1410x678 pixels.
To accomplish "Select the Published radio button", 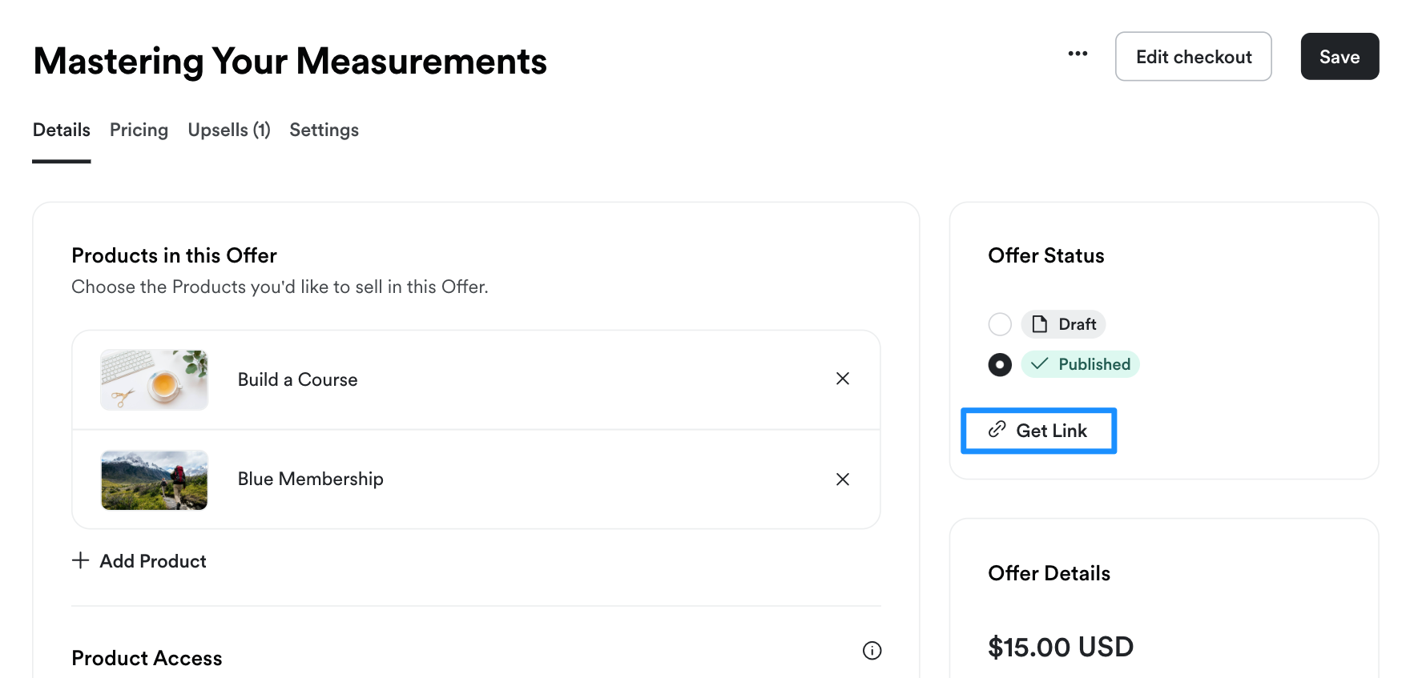I will (x=1000, y=365).
